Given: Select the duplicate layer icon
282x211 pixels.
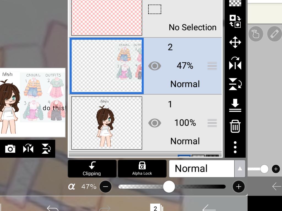Looking at the screenshot, I should tap(235, 21).
